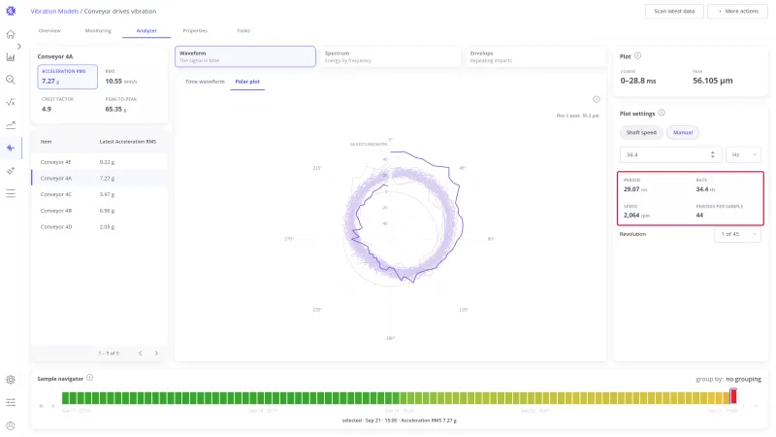The image size is (776, 437).
Task: Open the sparkles sidebar icon
Action: [x=11, y=171]
